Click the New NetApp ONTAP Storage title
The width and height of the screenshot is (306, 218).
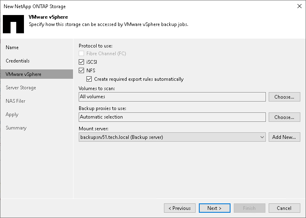coord(35,6)
